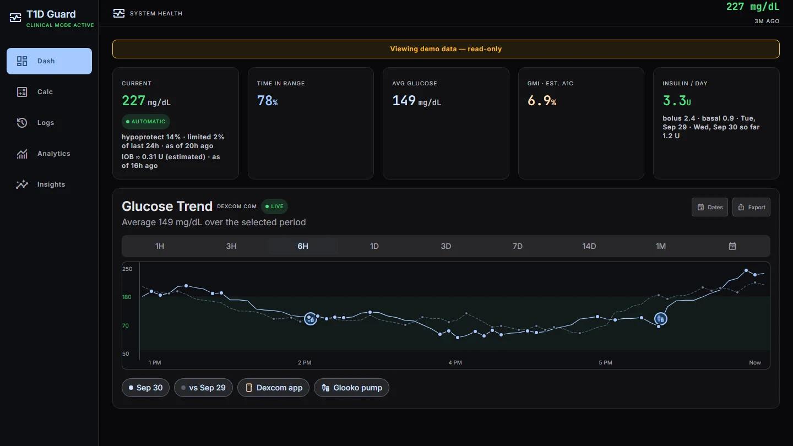
Task: Toggle the Sep 30 series chip
Action: [146, 388]
